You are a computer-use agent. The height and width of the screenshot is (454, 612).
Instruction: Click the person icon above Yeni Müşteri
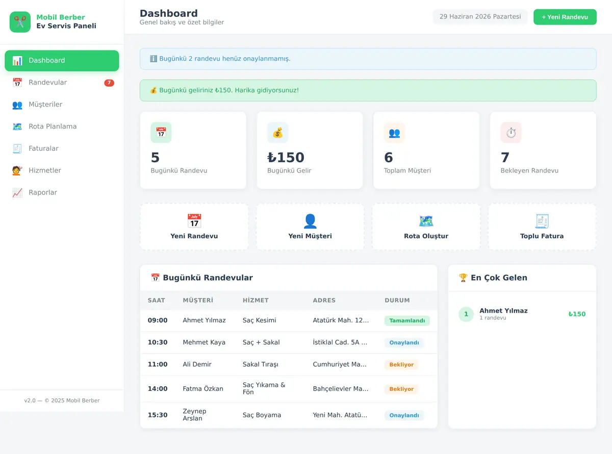(x=310, y=221)
